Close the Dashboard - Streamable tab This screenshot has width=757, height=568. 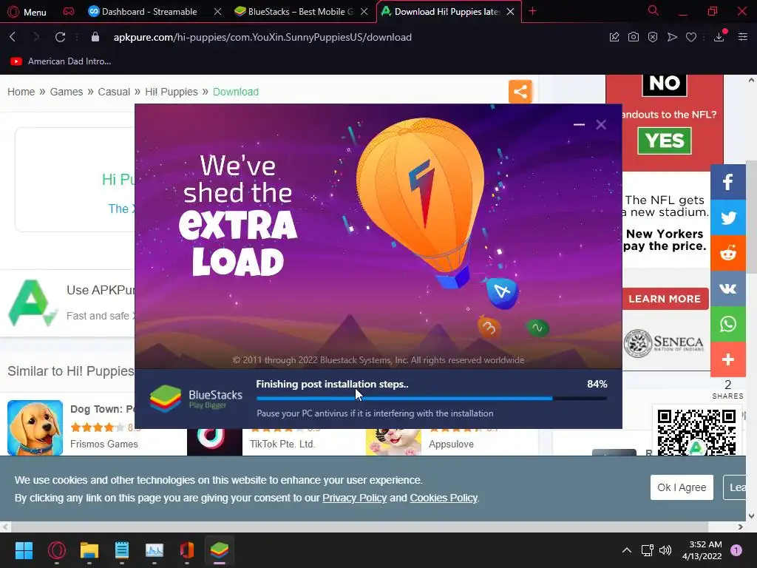point(218,12)
